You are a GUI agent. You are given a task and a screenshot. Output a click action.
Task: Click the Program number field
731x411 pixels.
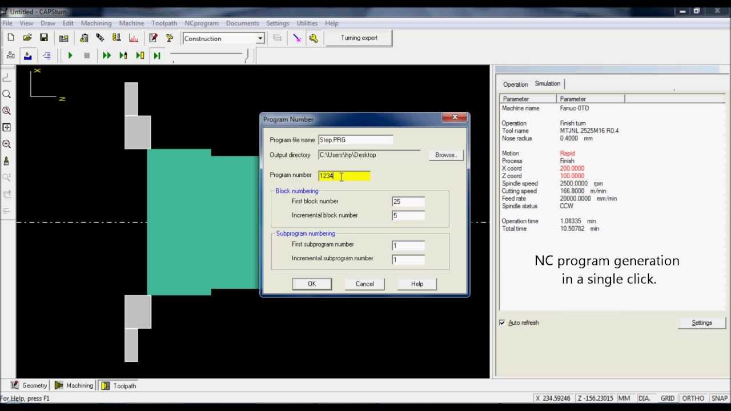point(344,176)
